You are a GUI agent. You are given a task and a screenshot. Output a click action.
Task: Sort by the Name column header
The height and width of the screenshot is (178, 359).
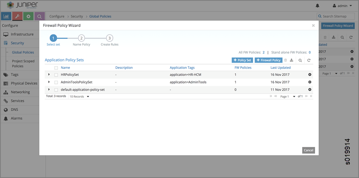click(65, 68)
